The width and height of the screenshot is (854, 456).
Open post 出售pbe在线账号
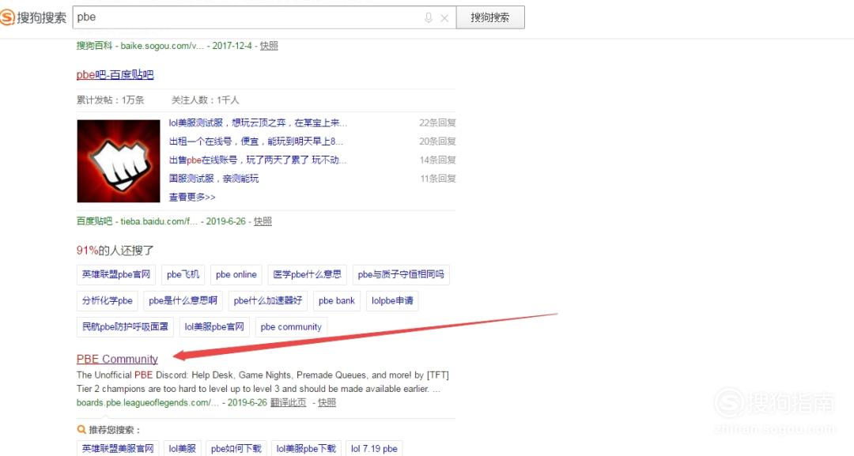pos(257,160)
